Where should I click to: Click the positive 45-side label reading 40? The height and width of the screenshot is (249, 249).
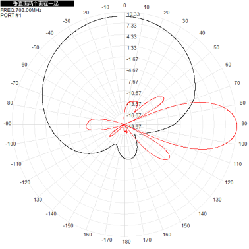click(x=202, y=33)
